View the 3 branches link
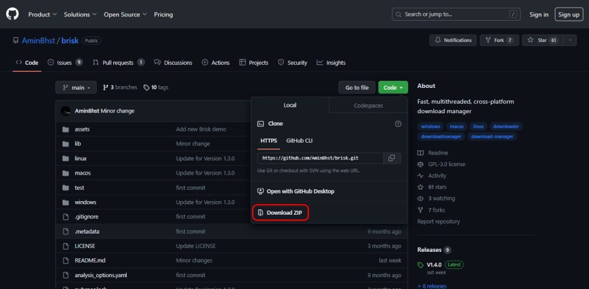The width and height of the screenshot is (589, 289). click(x=120, y=87)
